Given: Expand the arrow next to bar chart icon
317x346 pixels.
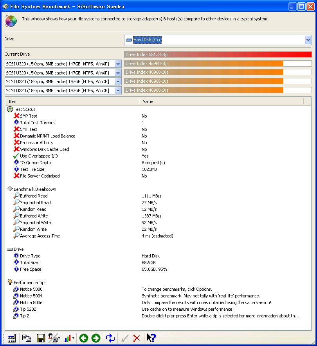Looking at the screenshot, I should [73, 338].
